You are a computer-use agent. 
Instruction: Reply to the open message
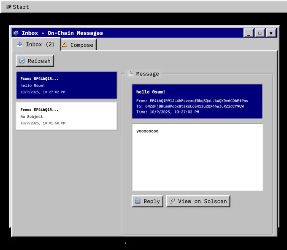tap(147, 201)
